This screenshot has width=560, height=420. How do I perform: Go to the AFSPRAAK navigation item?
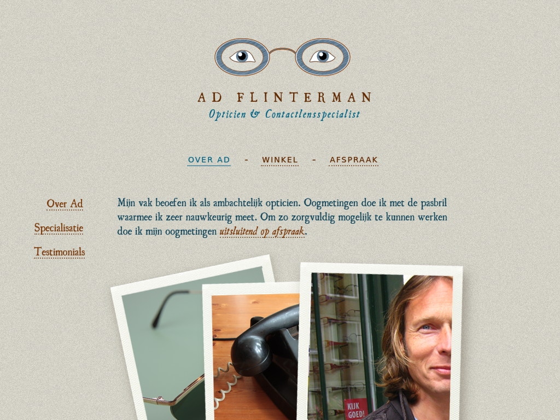point(354,160)
